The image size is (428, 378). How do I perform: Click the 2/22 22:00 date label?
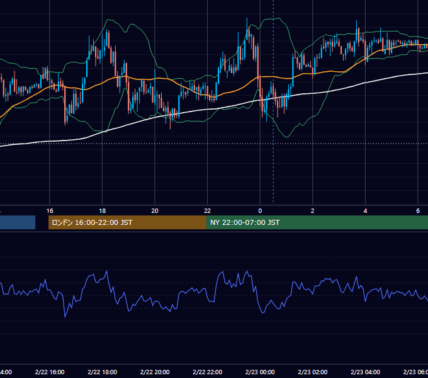pos(208,372)
